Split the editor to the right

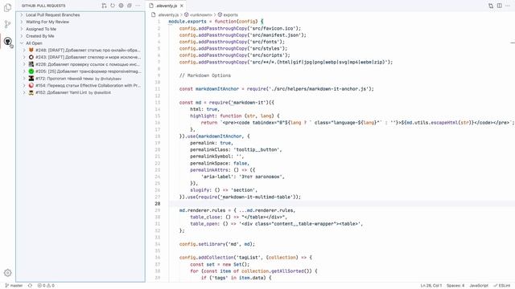coord(499,6)
